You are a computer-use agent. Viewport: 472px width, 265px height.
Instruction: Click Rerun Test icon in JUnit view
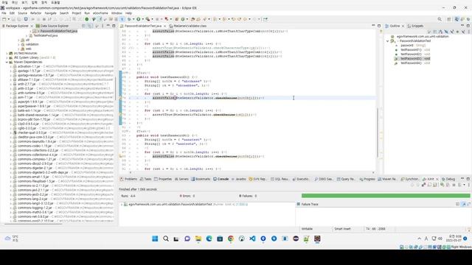pos(442,185)
